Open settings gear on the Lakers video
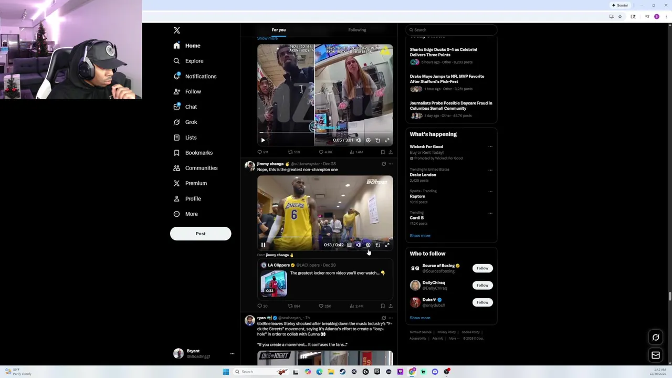672x378 pixels. point(368,245)
